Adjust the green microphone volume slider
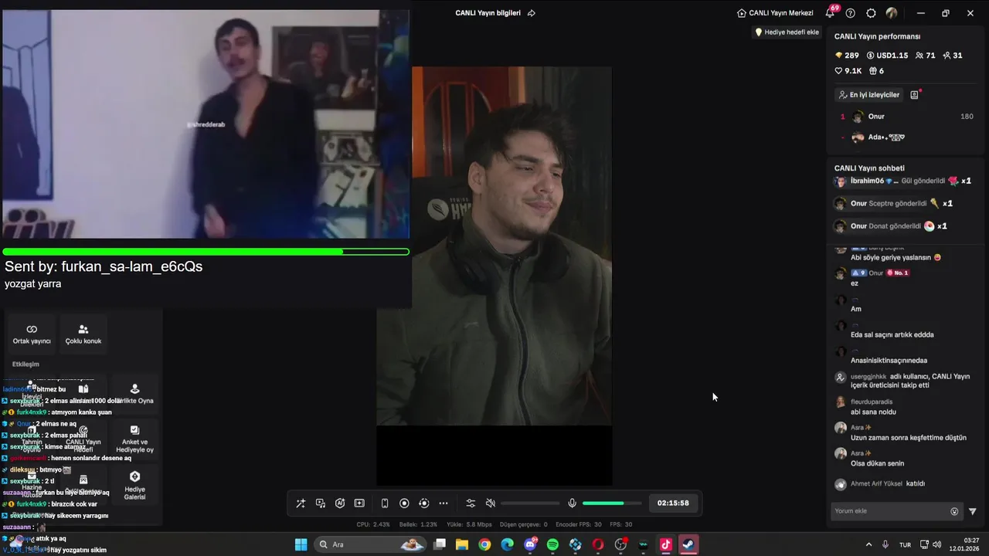The height and width of the screenshot is (556, 989). pos(610,503)
